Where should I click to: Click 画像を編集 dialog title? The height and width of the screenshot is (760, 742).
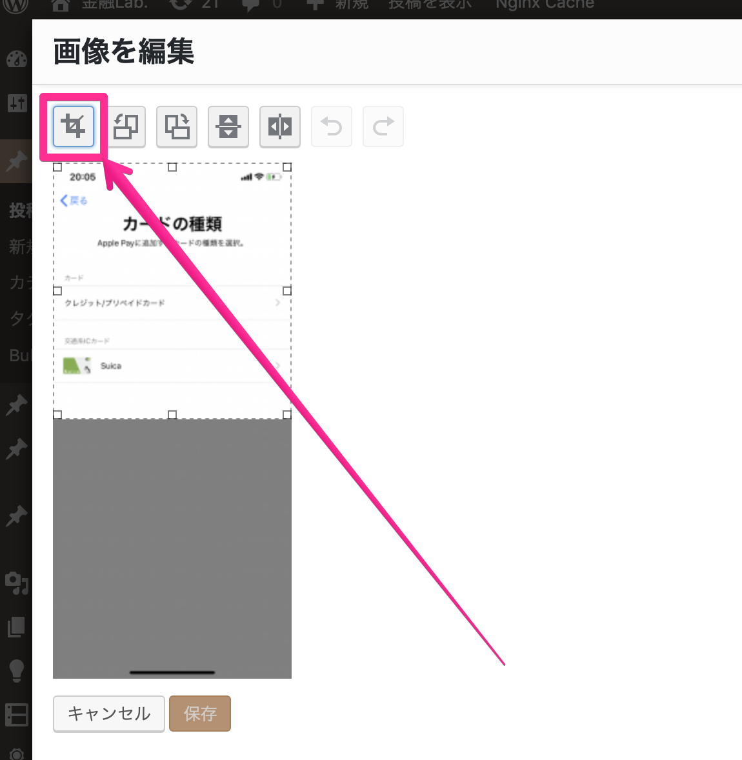click(124, 52)
